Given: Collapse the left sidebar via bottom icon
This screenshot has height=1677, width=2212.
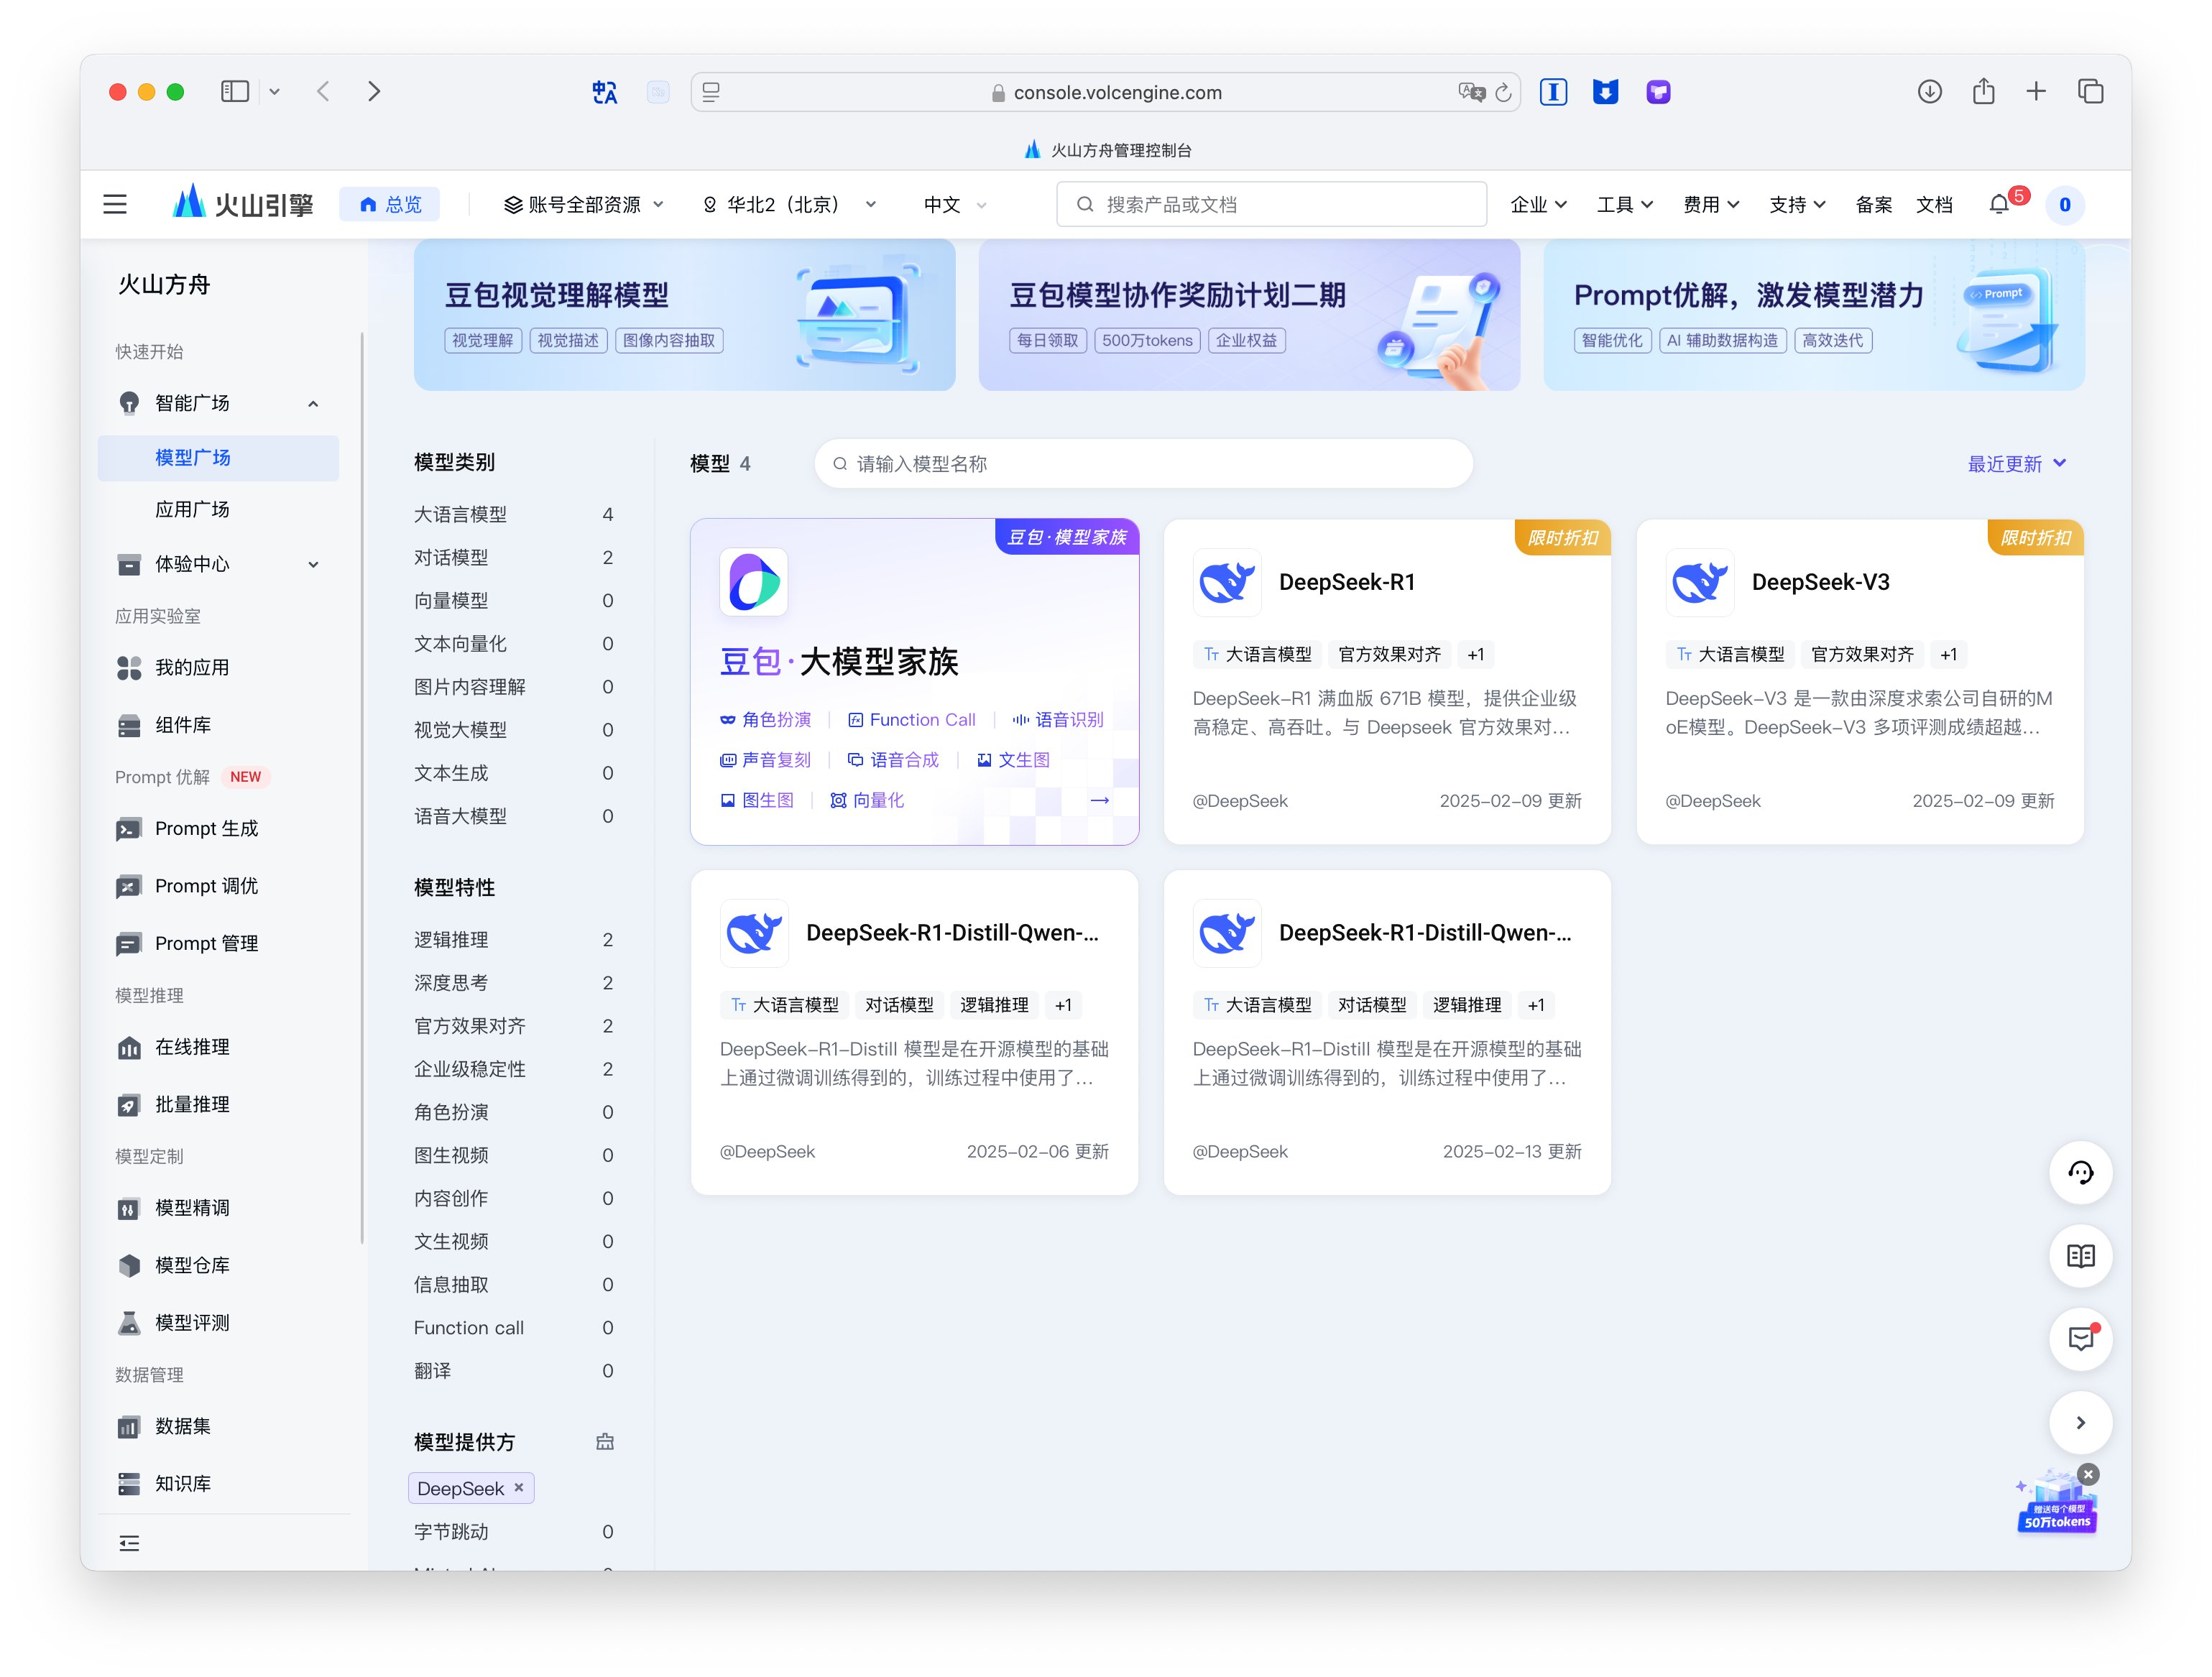Looking at the screenshot, I should point(129,1543).
